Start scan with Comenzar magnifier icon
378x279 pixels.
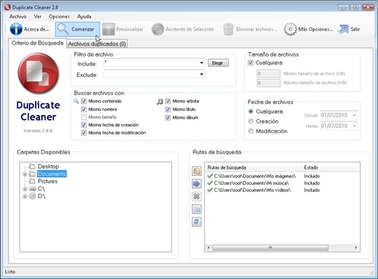[63, 29]
